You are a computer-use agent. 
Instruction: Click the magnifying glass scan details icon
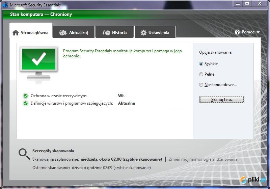click(24, 154)
